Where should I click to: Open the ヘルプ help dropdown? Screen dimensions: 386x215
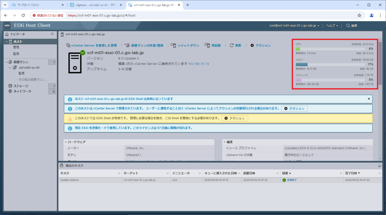(332, 26)
